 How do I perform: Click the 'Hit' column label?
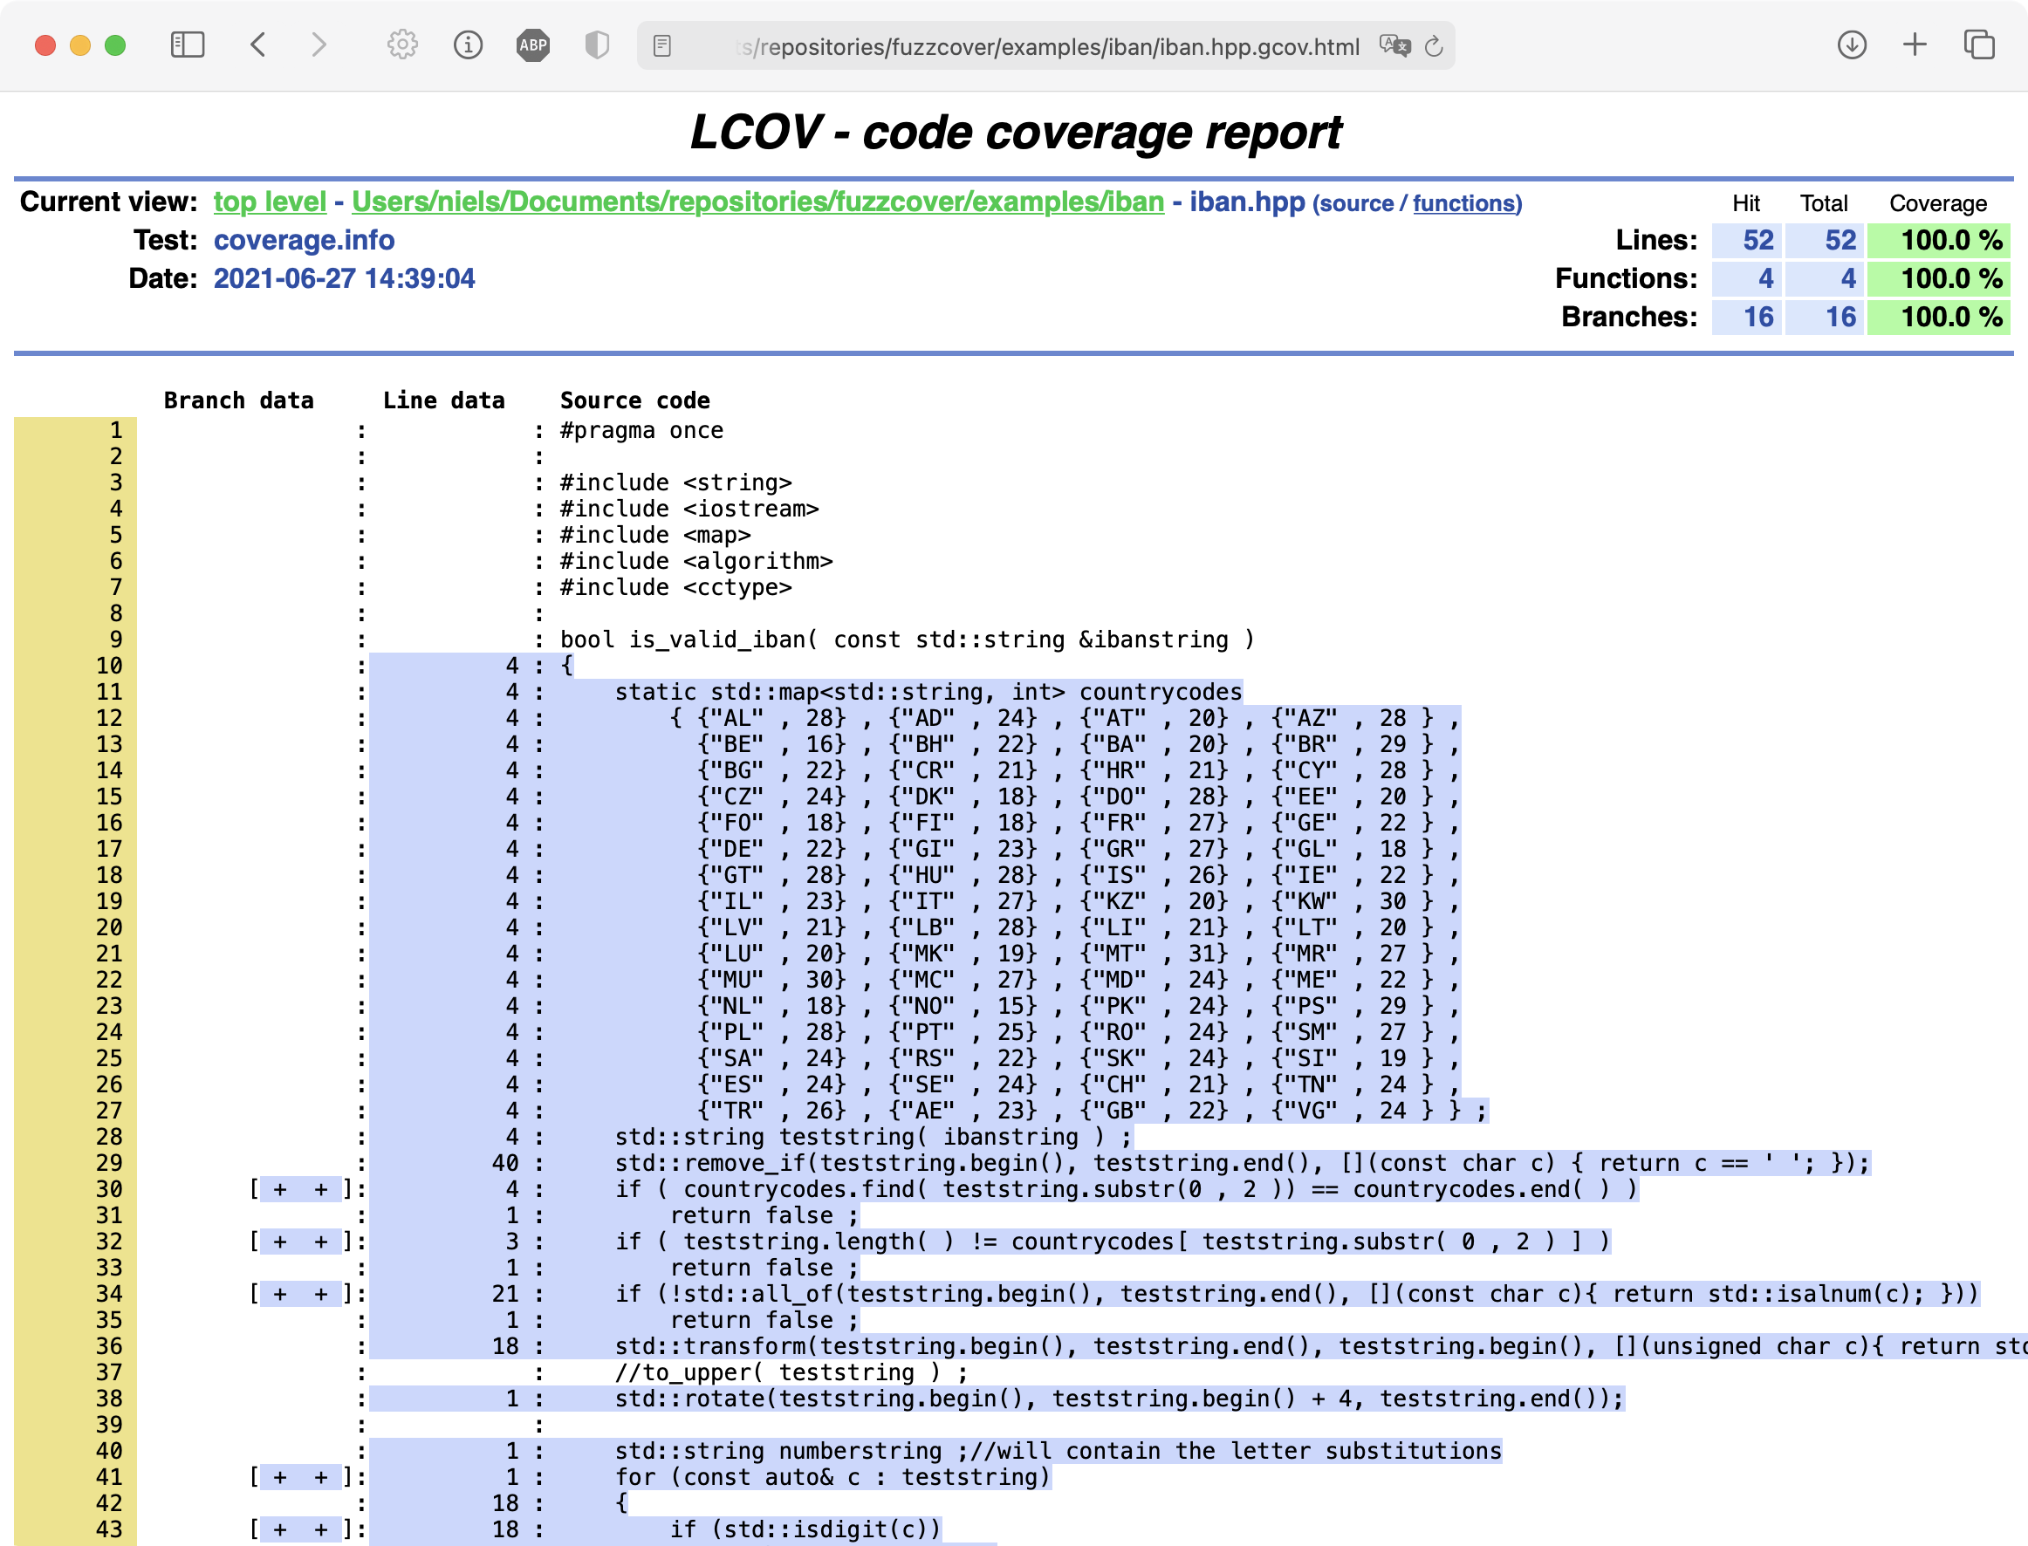pos(1745,203)
